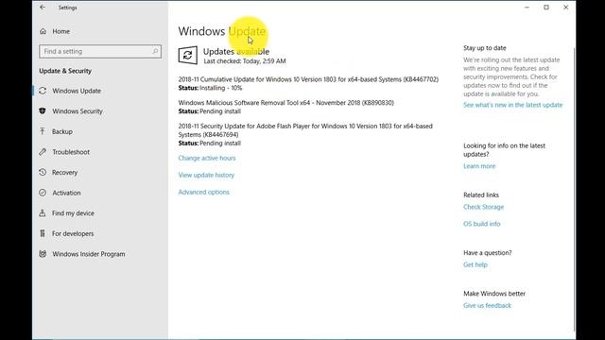
Task: Click See what's new in the latest update
Action: (x=512, y=105)
